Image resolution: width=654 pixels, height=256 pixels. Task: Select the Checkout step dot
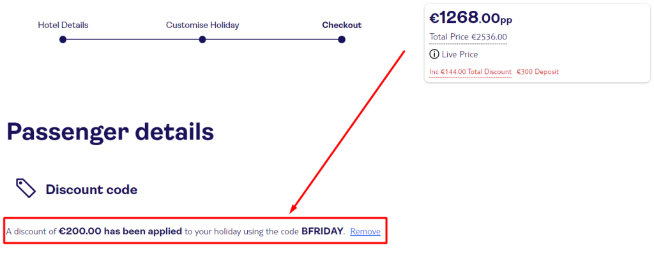tap(342, 39)
